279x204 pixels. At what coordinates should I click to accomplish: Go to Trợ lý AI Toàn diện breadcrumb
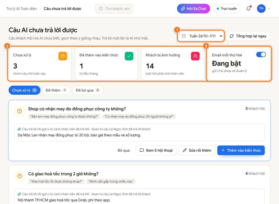22,8
